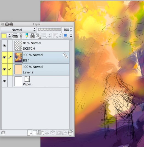The height and width of the screenshot is (147, 144).
Task: Hide the BG 1 layer
Action: 4,57
